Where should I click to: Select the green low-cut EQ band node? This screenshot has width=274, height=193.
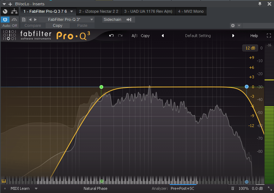(102, 87)
